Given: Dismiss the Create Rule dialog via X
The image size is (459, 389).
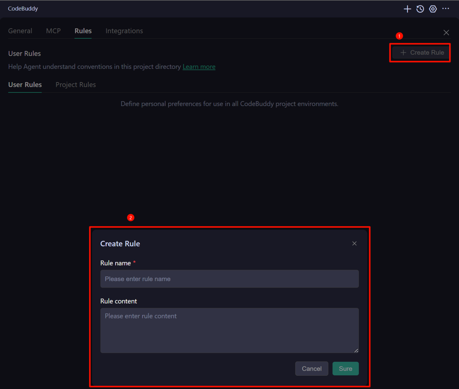Looking at the screenshot, I should (354, 244).
